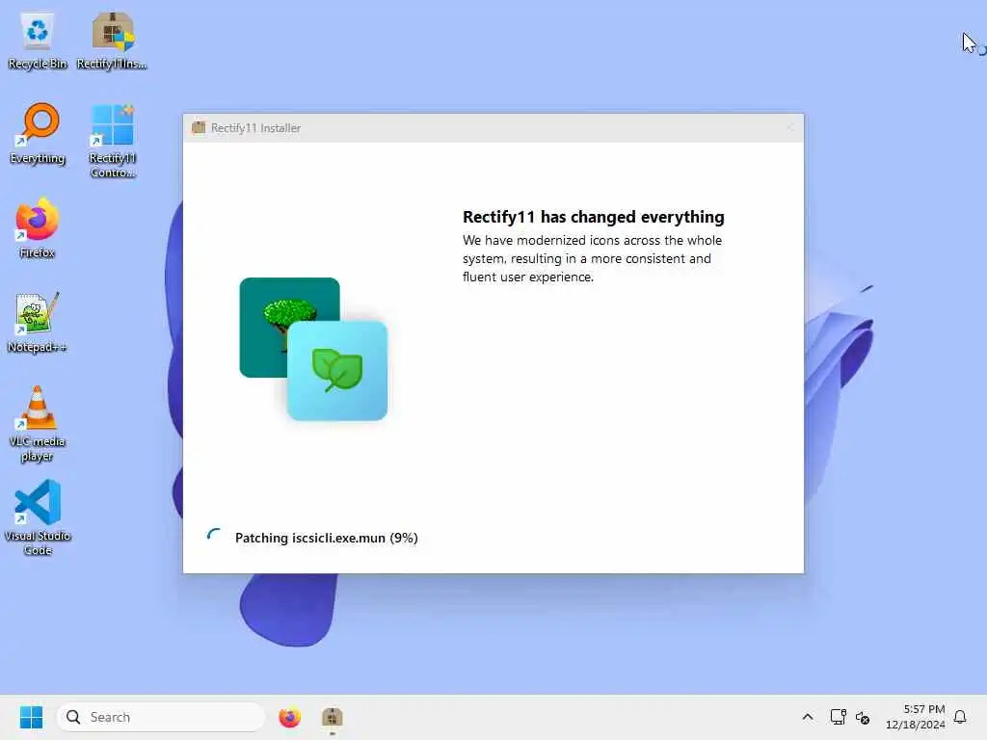Image resolution: width=987 pixels, height=740 pixels.
Task: Select the Everything search desktop shortcut
Action: pos(38,135)
